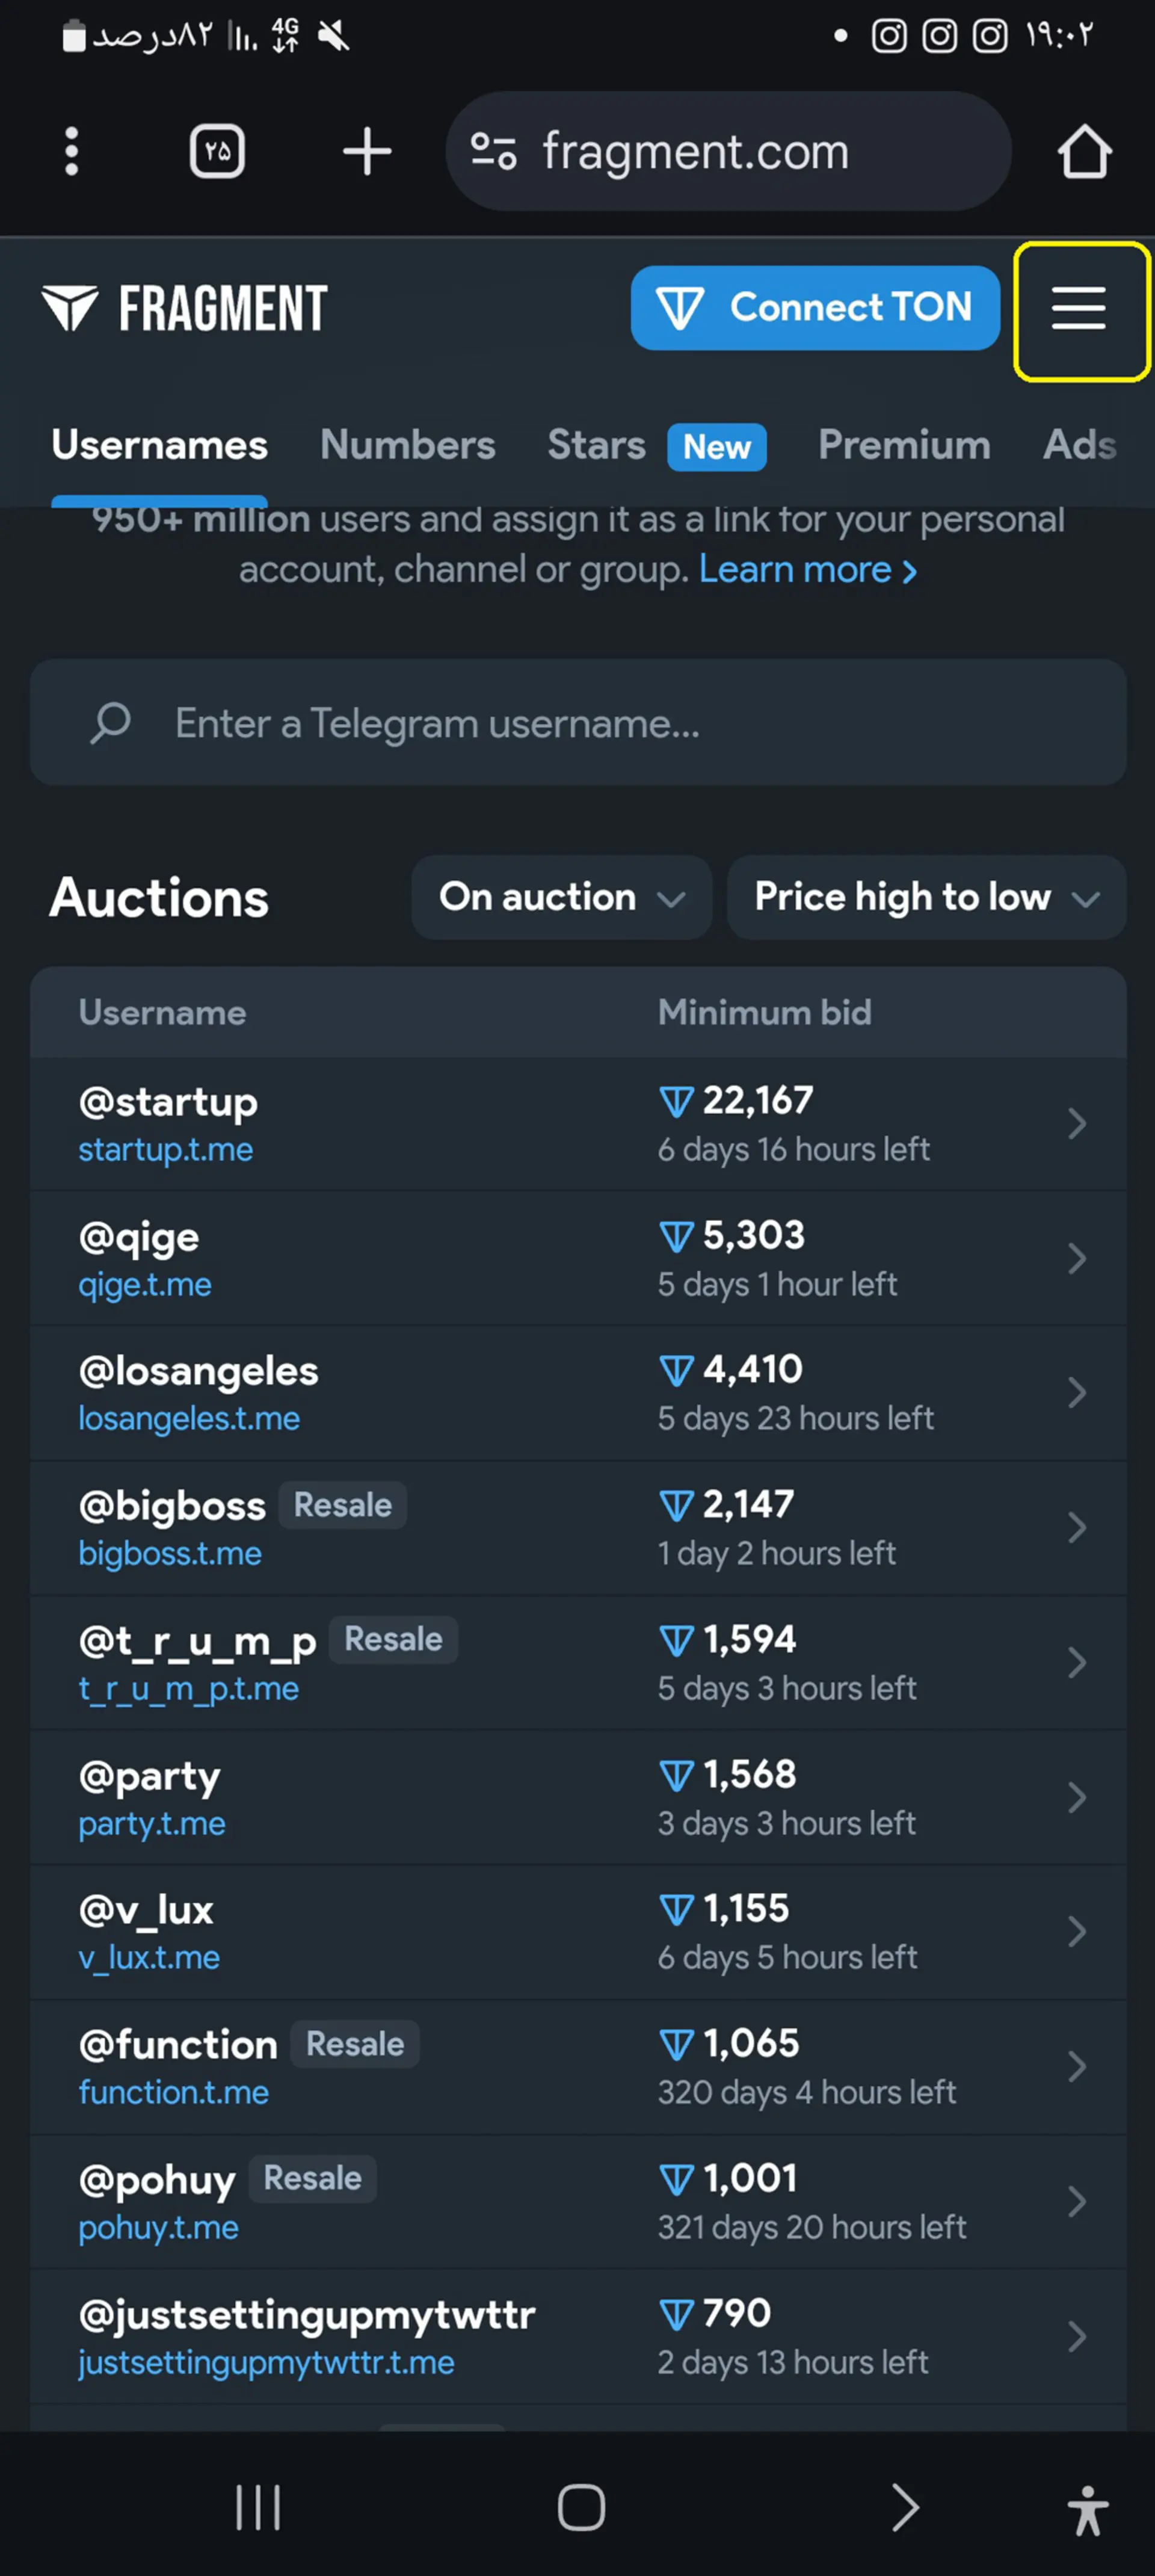
Task: Tap the site settings icon in address bar
Action: pyautogui.click(x=493, y=152)
